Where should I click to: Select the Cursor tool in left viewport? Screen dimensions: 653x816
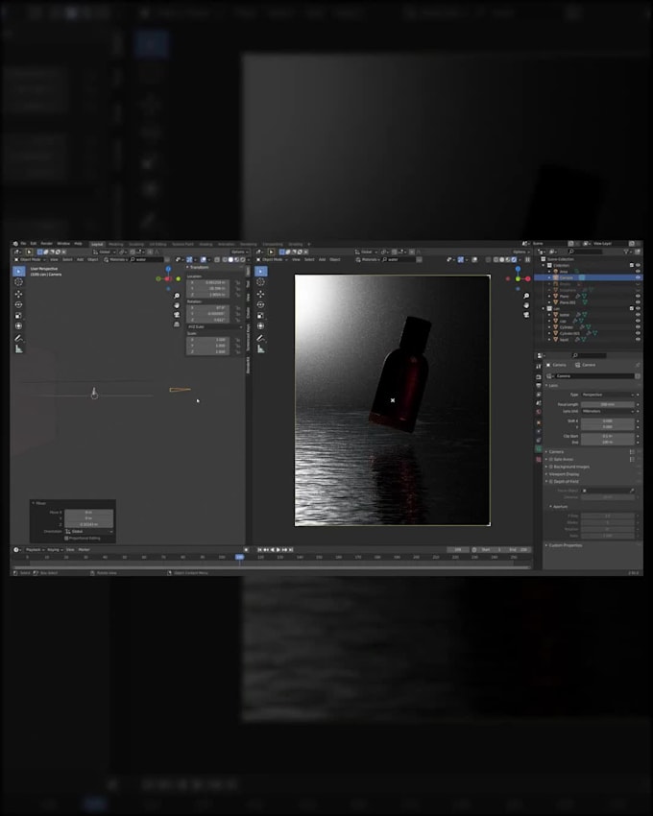click(x=18, y=282)
